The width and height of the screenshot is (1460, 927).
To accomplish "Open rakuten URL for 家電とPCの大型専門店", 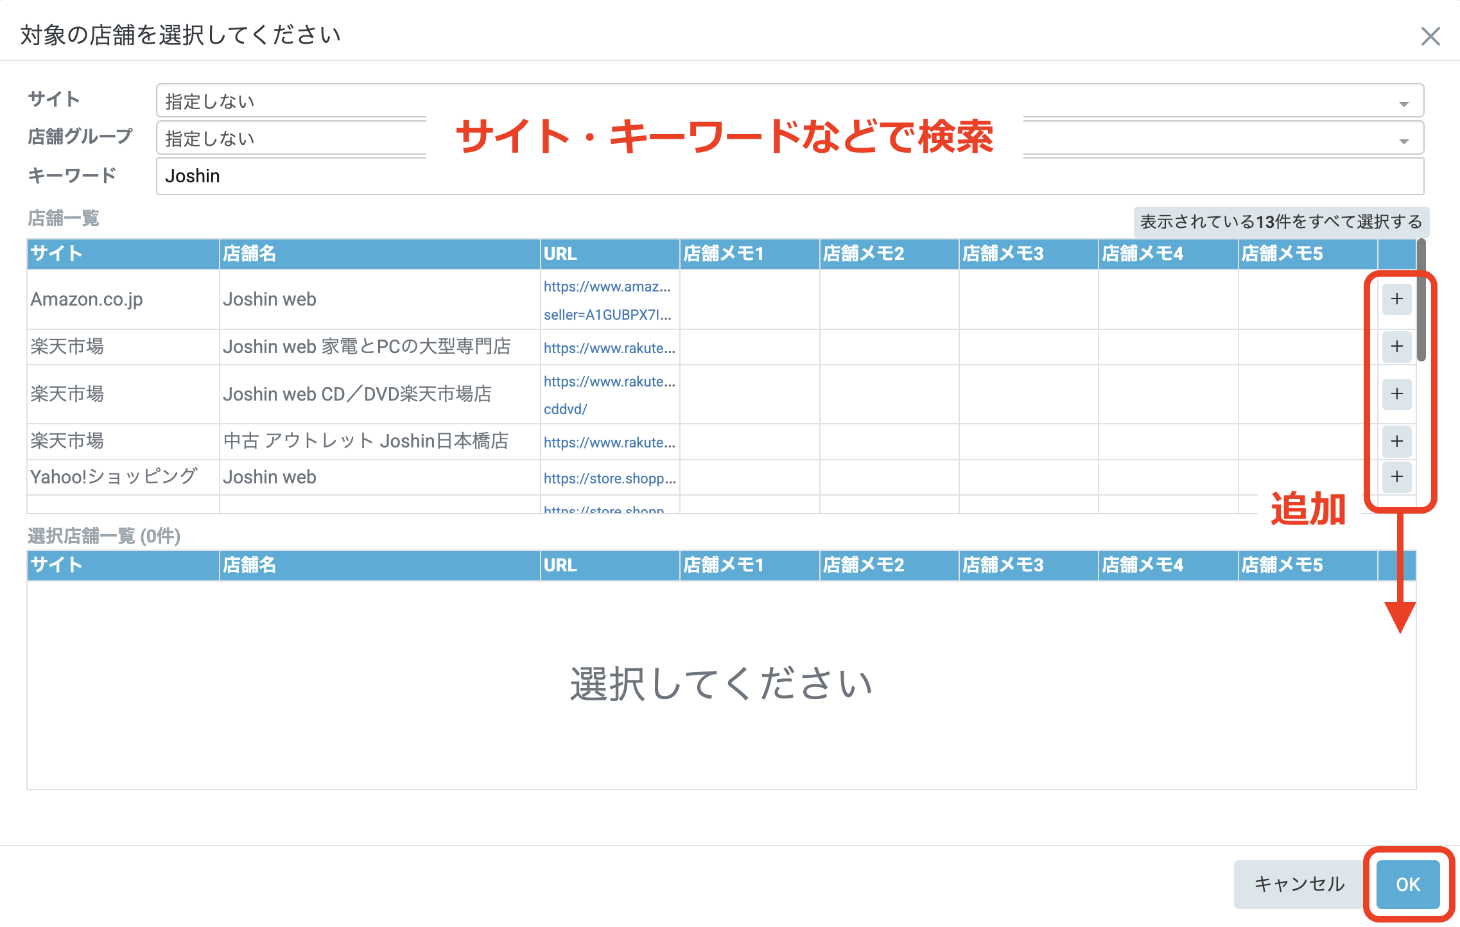I will click(609, 348).
